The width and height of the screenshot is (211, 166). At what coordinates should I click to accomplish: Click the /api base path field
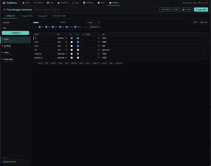pos(15,28)
